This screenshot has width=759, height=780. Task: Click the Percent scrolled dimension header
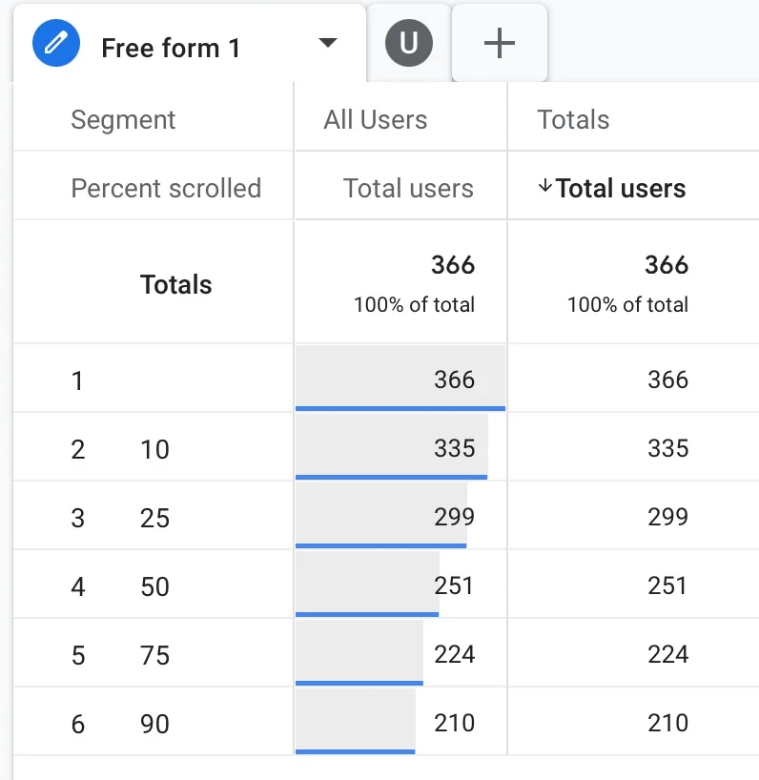(x=166, y=188)
